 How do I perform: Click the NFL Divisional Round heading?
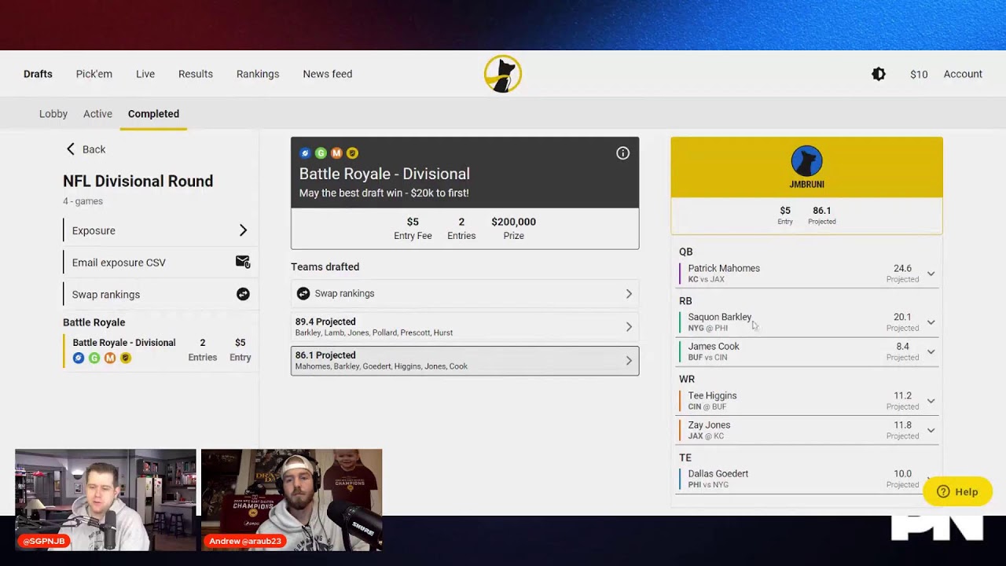pos(138,181)
